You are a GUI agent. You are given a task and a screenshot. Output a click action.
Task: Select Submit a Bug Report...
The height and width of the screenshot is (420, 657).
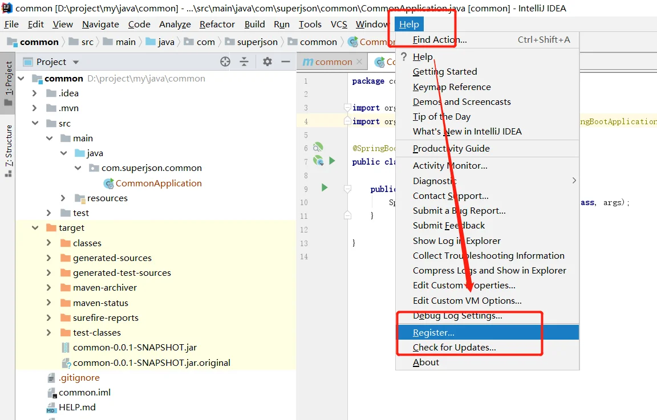(x=488, y=210)
